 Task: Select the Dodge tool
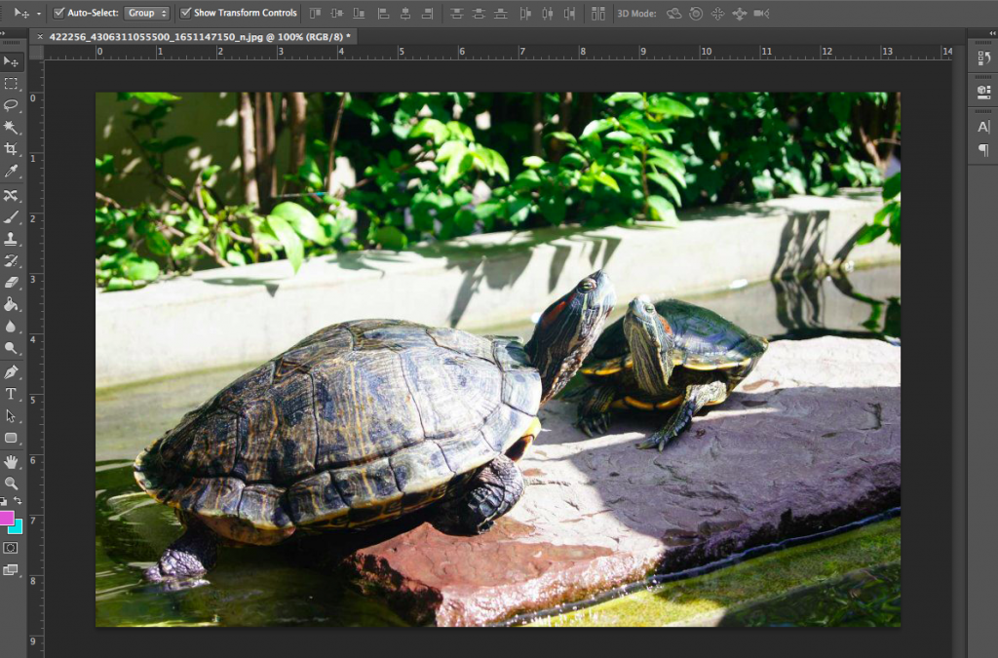(11, 347)
